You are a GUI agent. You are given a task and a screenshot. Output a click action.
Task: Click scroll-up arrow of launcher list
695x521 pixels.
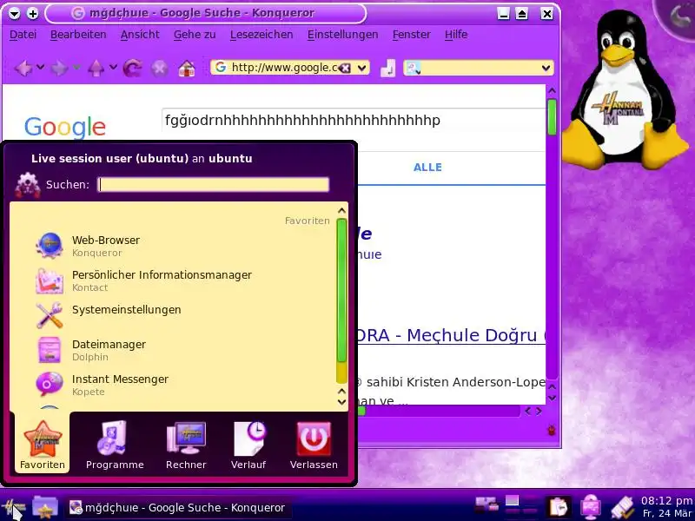(x=341, y=210)
